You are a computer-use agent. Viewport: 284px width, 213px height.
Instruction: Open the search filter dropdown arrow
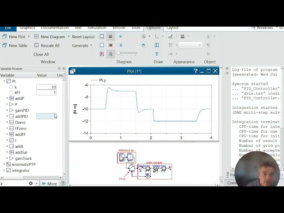[36, 183]
